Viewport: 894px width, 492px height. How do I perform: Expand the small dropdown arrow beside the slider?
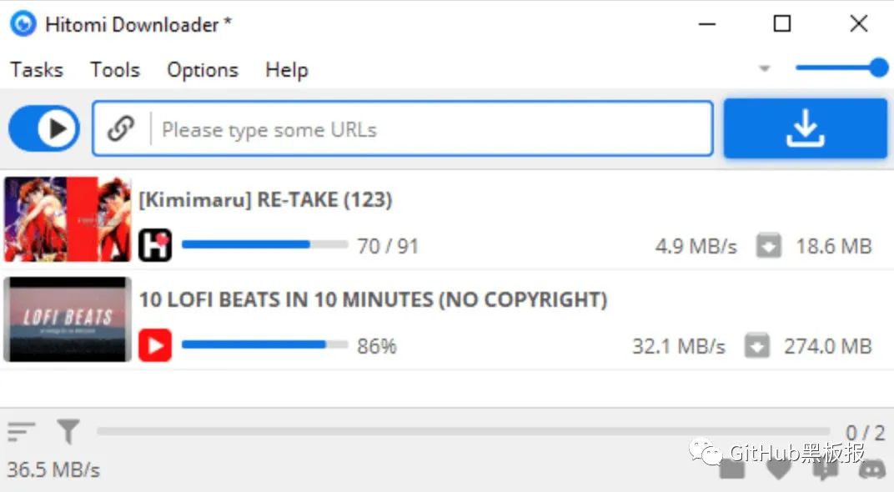[765, 68]
